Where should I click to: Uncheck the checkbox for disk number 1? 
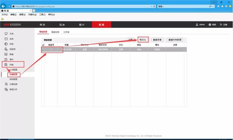pyautogui.click(x=43, y=49)
